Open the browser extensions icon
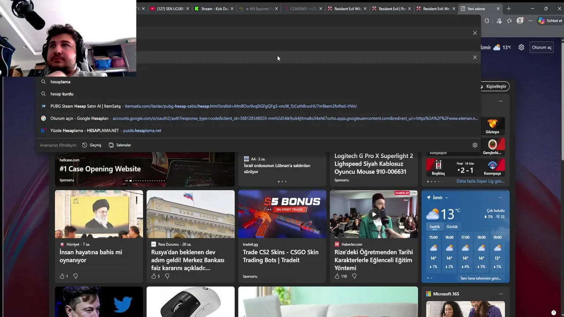This screenshot has height=317, width=564. tap(487, 21)
